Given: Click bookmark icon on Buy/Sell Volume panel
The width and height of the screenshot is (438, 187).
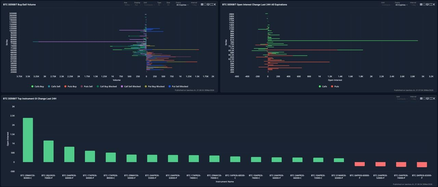Looking at the screenshot, I should 205,4.
